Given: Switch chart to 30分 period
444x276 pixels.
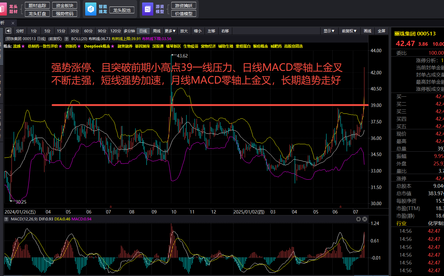Looking at the screenshot, I should pos(75,31).
